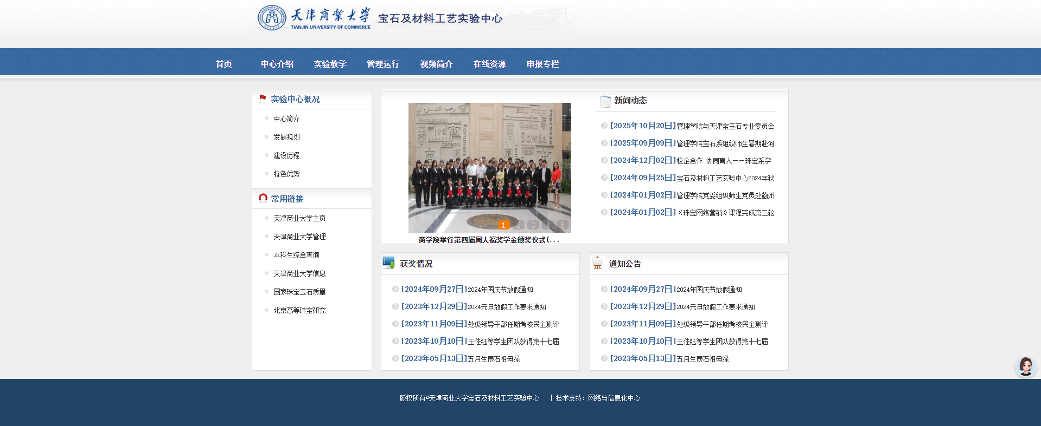Visit the 天津商业大学主页 link
Image resolution: width=1041 pixels, height=426 pixels.
tap(299, 218)
